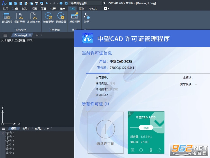Click the Print icon
The height and width of the screenshot is (158, 210).
(37, 3)
